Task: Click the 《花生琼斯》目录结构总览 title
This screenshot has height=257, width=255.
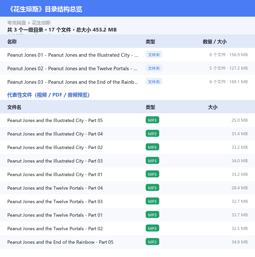Action: coord(45,9)
